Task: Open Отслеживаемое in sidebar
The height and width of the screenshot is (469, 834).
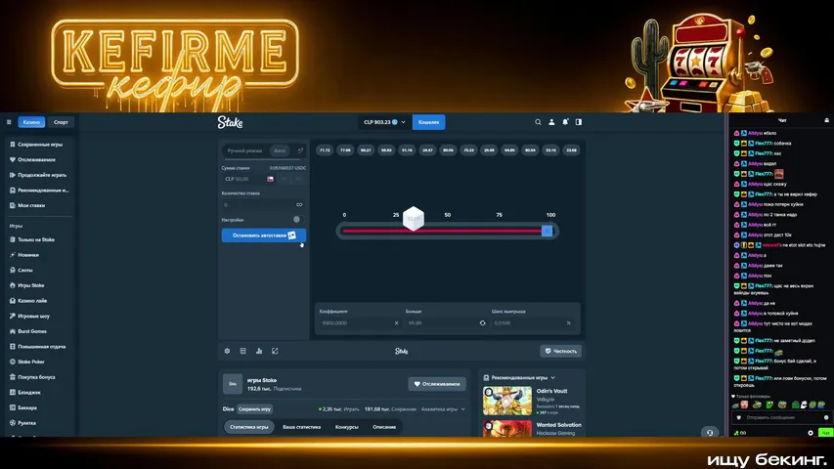Action: point(36,159)
